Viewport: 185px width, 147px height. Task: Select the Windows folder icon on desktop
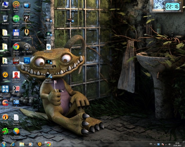(x=5, y=62)
